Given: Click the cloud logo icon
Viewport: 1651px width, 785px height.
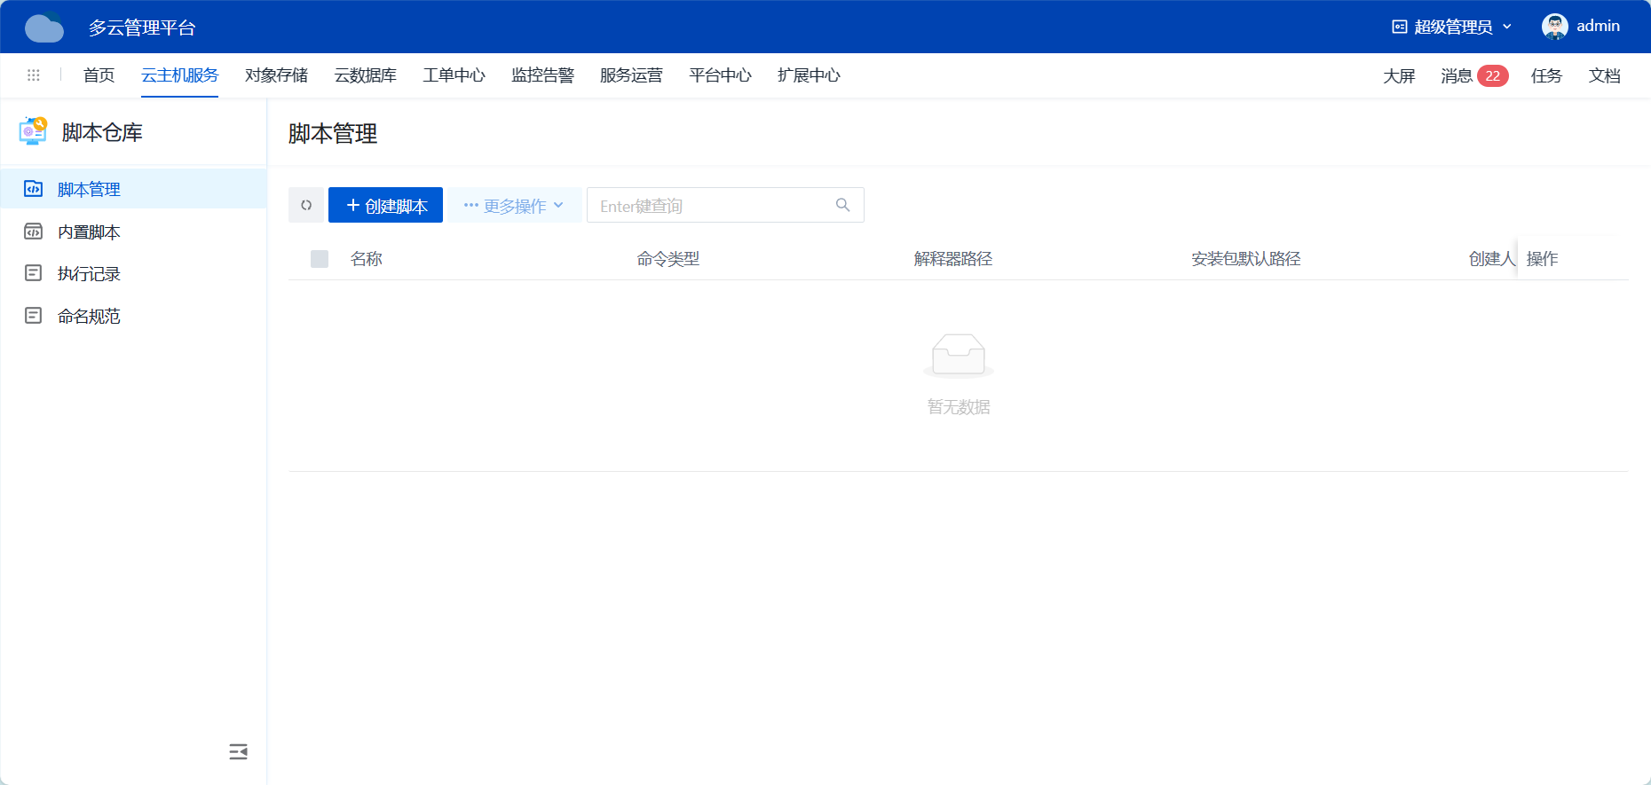Looking at the screenshot, I should tap(44, 27).
